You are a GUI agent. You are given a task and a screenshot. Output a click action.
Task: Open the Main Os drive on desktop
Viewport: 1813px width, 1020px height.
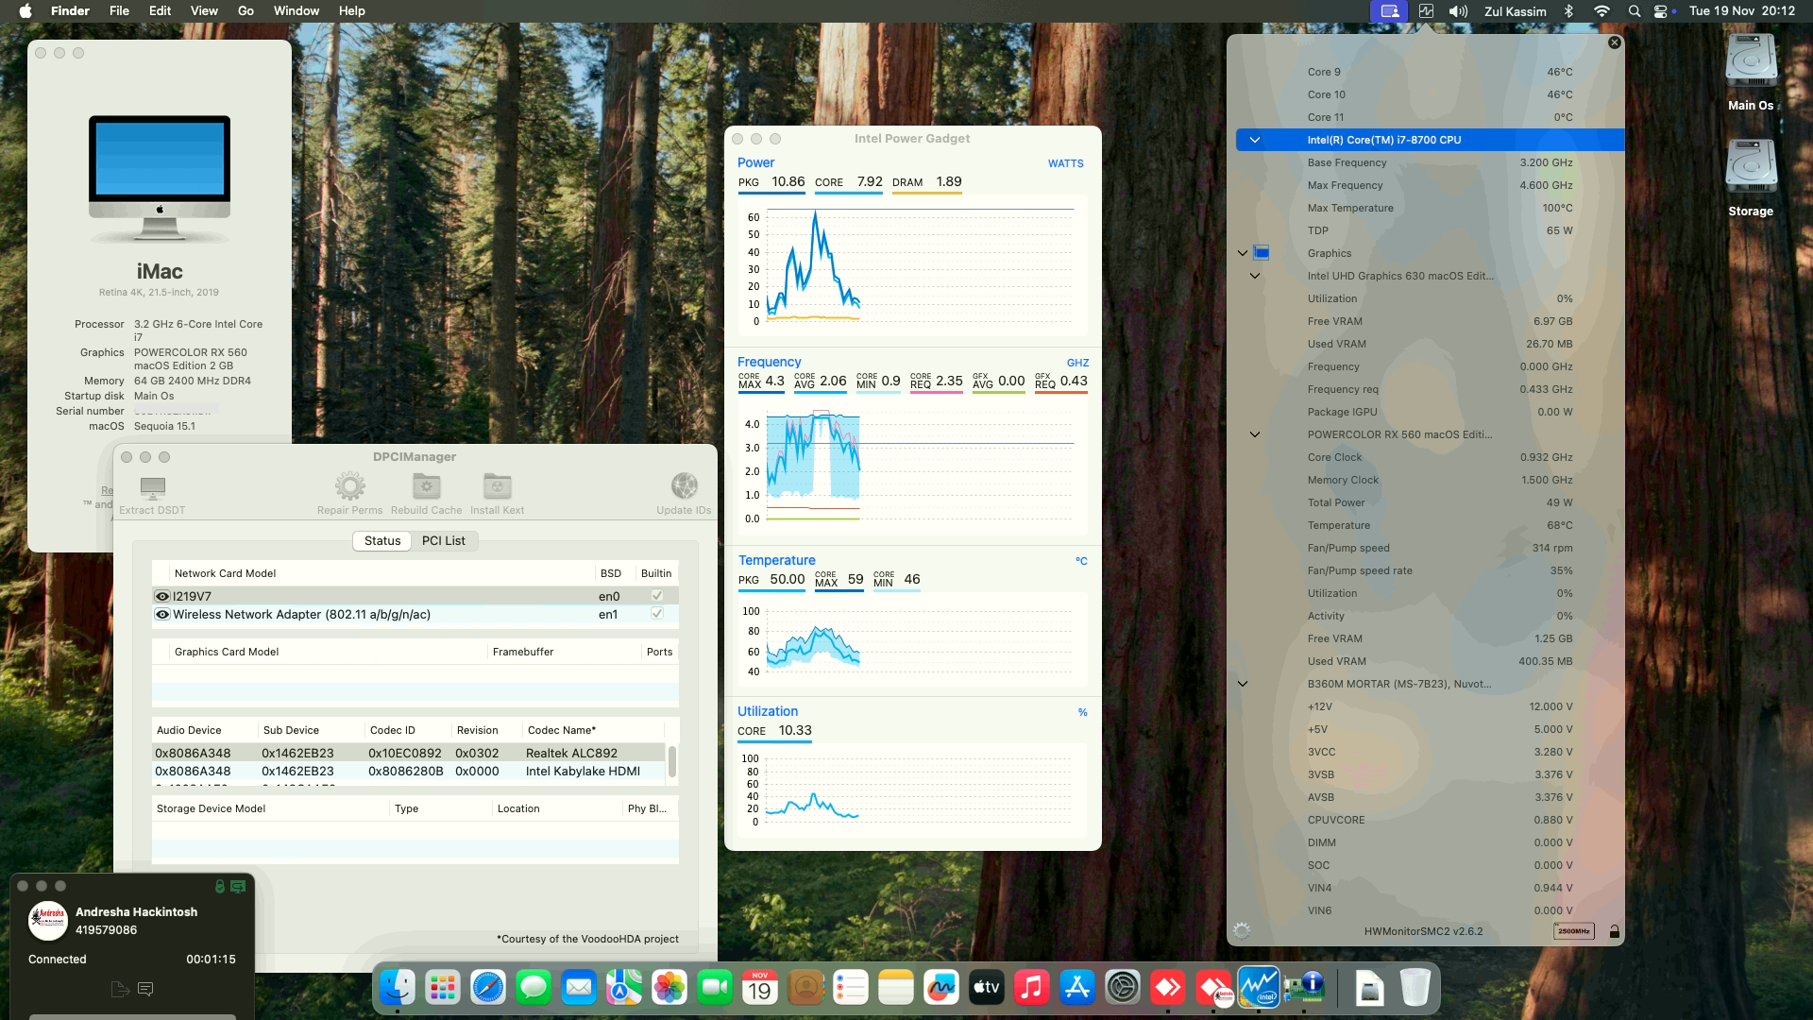tap(1751, 72)
